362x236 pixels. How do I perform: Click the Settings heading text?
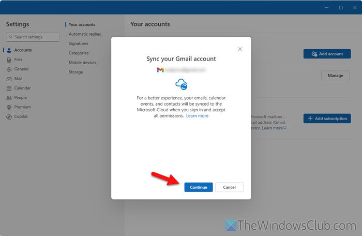pos(18,24)
